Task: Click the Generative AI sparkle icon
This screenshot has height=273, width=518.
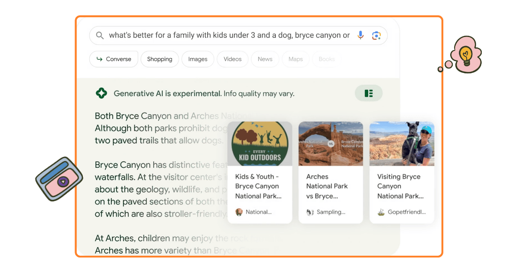Action: coord(101,93)
